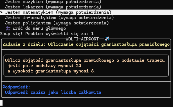Click the blue 'Podpowiedź:' label
173x107 pixels.
16,87
